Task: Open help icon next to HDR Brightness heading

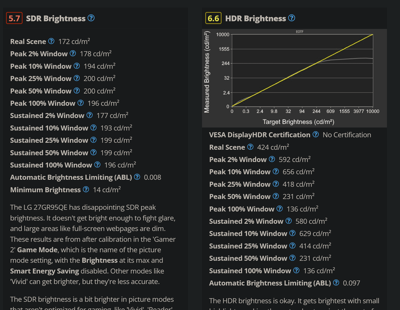Action: pos(291,18)
